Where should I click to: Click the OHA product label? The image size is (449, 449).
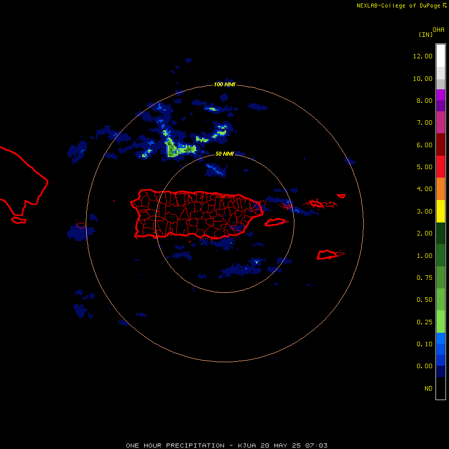439,30
